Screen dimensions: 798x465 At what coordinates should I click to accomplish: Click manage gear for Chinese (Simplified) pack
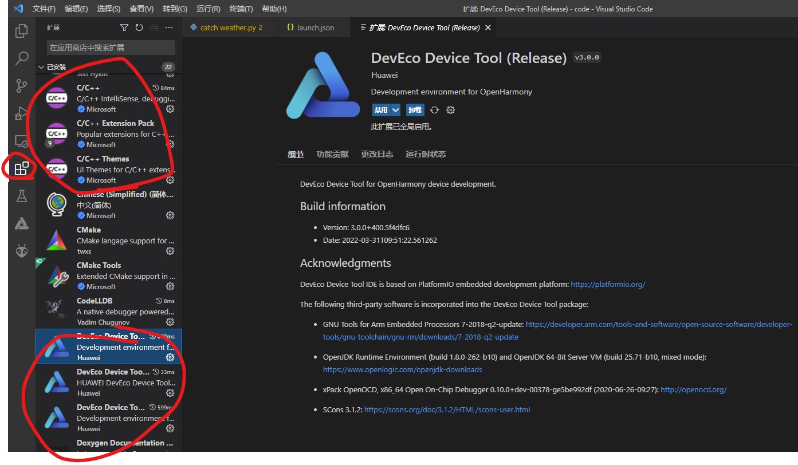(x=170, y=215)
